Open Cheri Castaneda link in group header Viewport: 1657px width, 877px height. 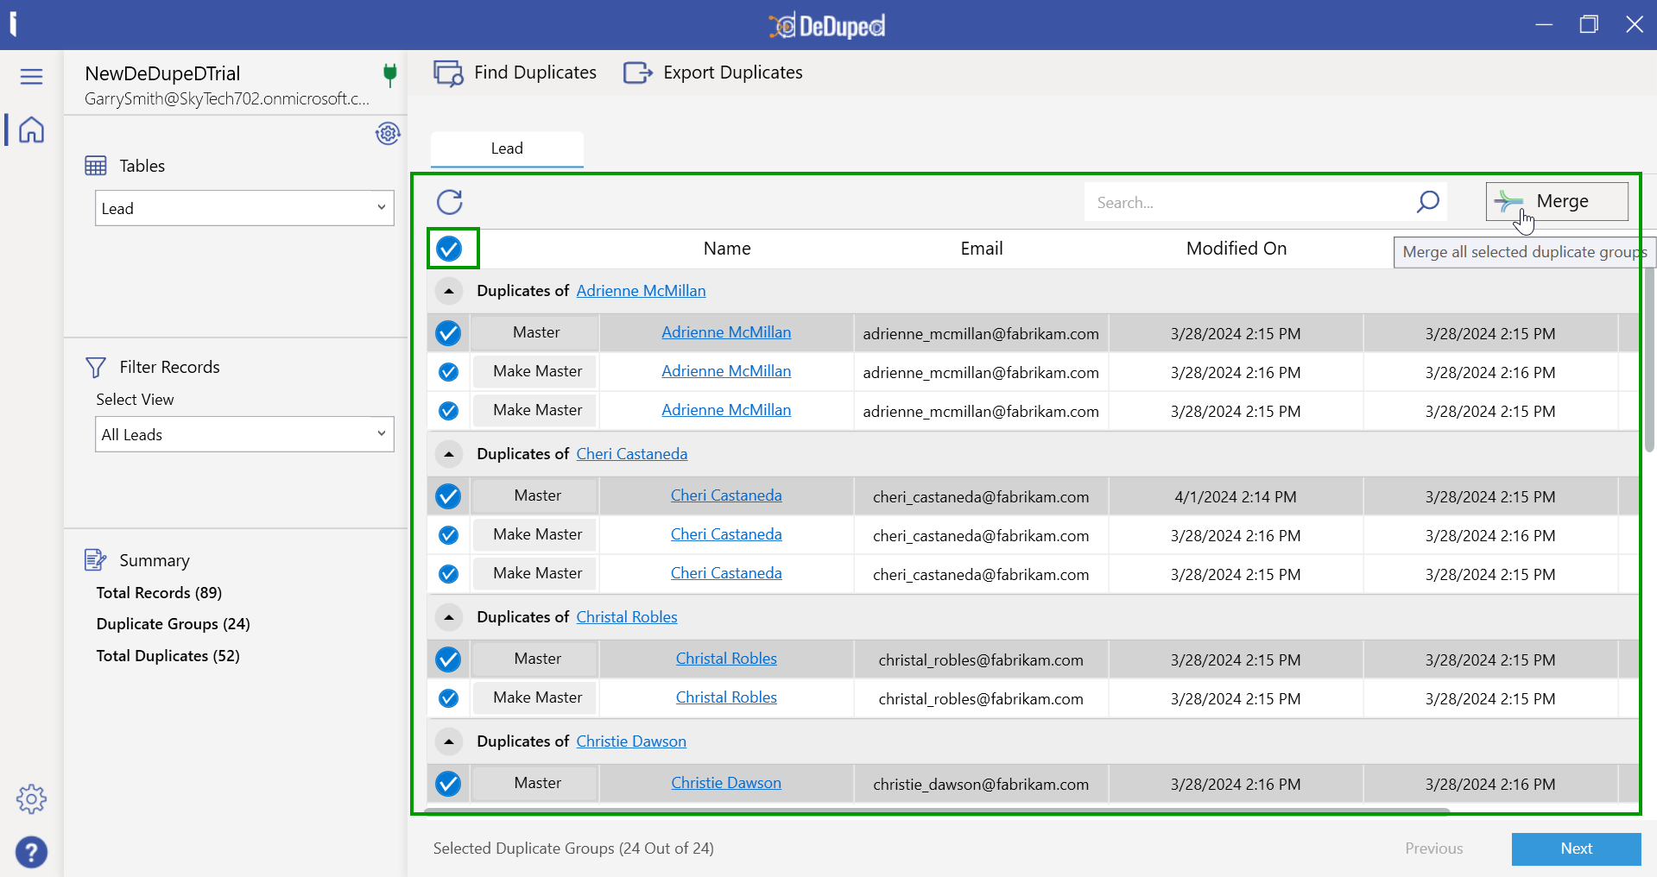pyautogui.click(x=632, y=454)
